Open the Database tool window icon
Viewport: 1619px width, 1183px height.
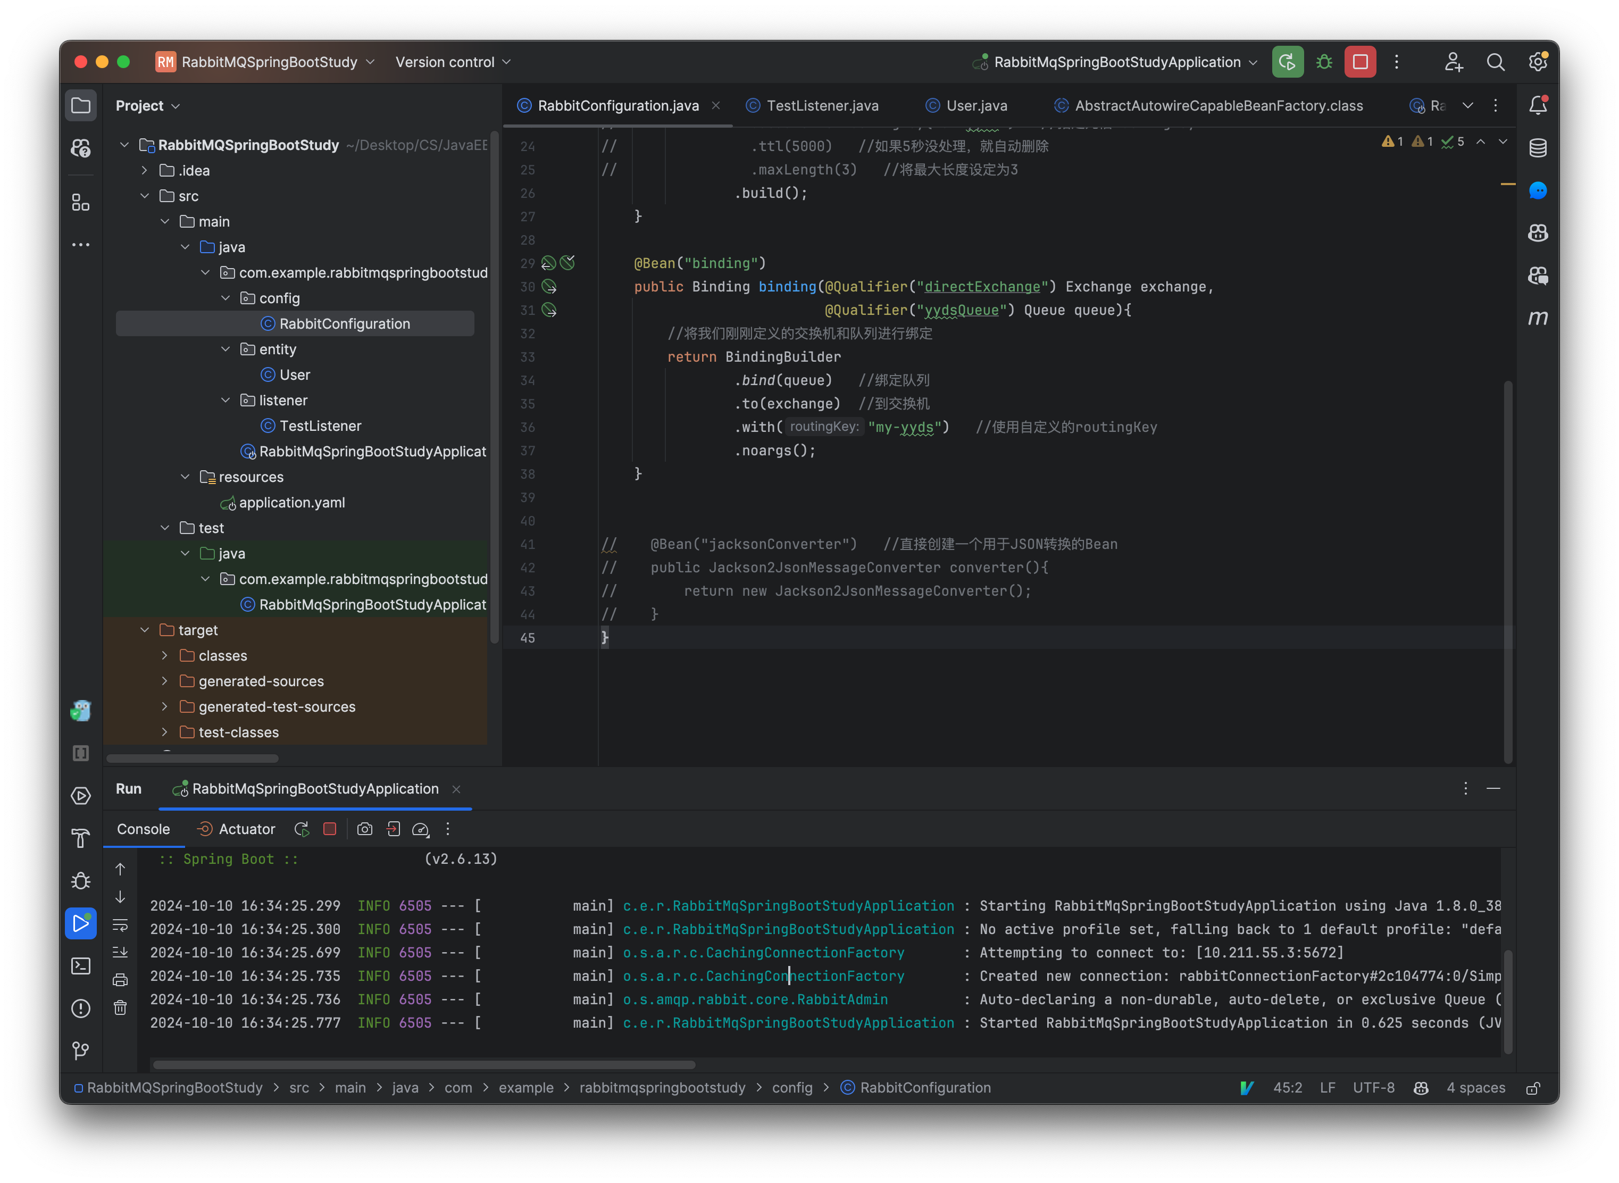1538,148
